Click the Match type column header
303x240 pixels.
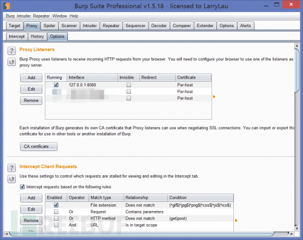click(x=106, y=198)
